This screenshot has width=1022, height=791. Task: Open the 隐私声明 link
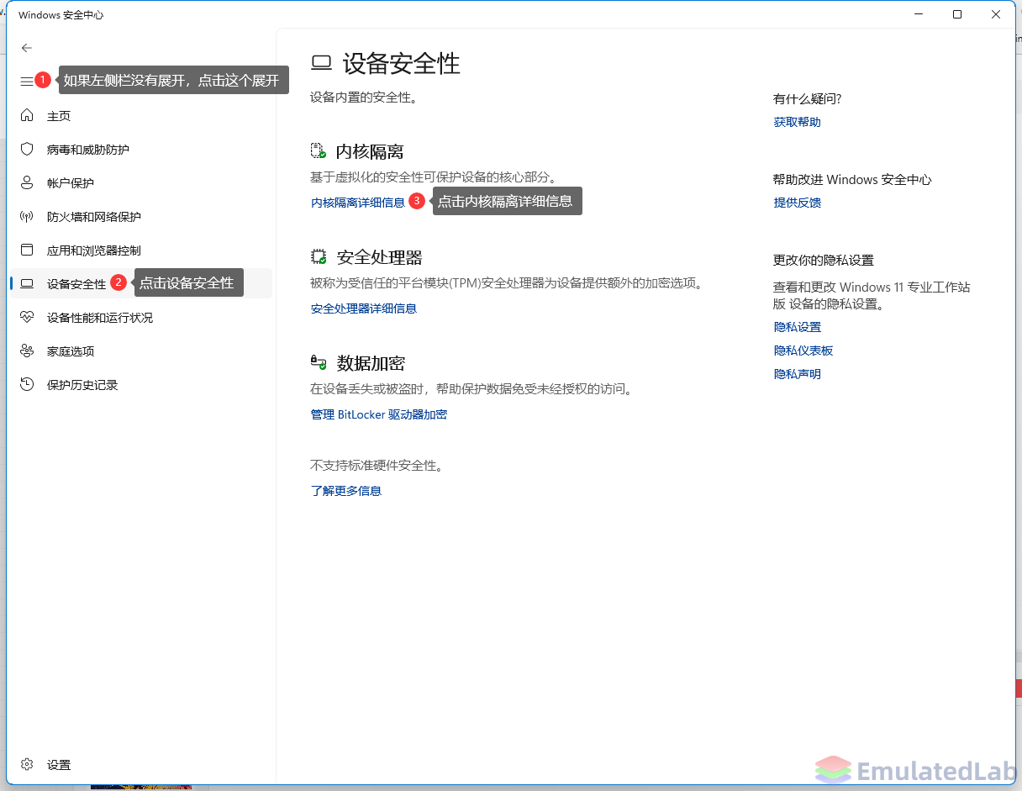798,374
